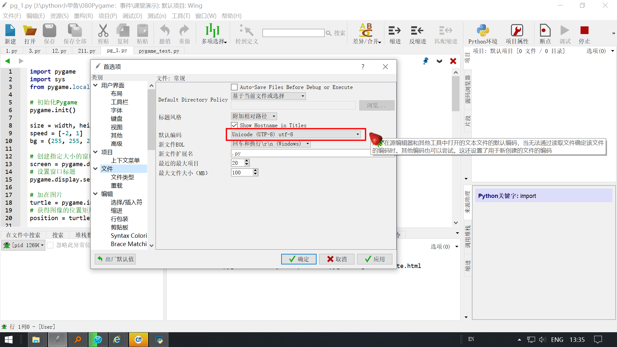This screenshot has width=617, height=347.
Task: Click the 确定 OK button
Action: point(299,259)
